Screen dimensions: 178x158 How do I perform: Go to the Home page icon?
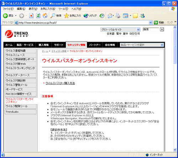pos(45,16)
